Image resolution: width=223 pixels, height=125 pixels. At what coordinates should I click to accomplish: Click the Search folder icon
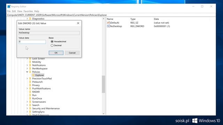point(30,105)
